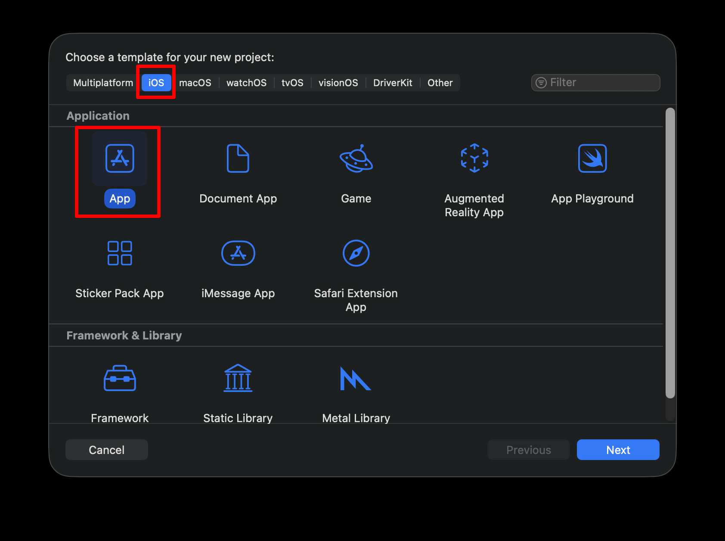Click the Metal Library label
This screenshot has width=725, height=541.
pyautogui.click(x=356, y=418)
